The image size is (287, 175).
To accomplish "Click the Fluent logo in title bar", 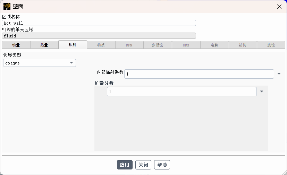I will 7,7.
